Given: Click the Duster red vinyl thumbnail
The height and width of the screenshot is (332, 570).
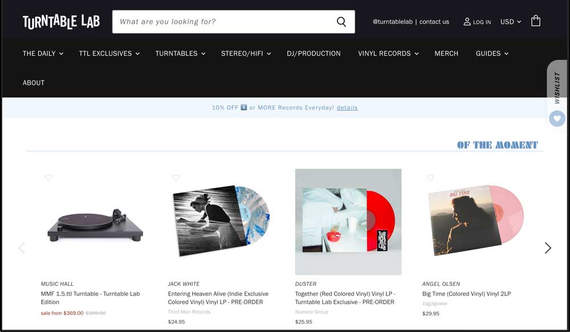Looking at the screenshot, I should (348, 222).
